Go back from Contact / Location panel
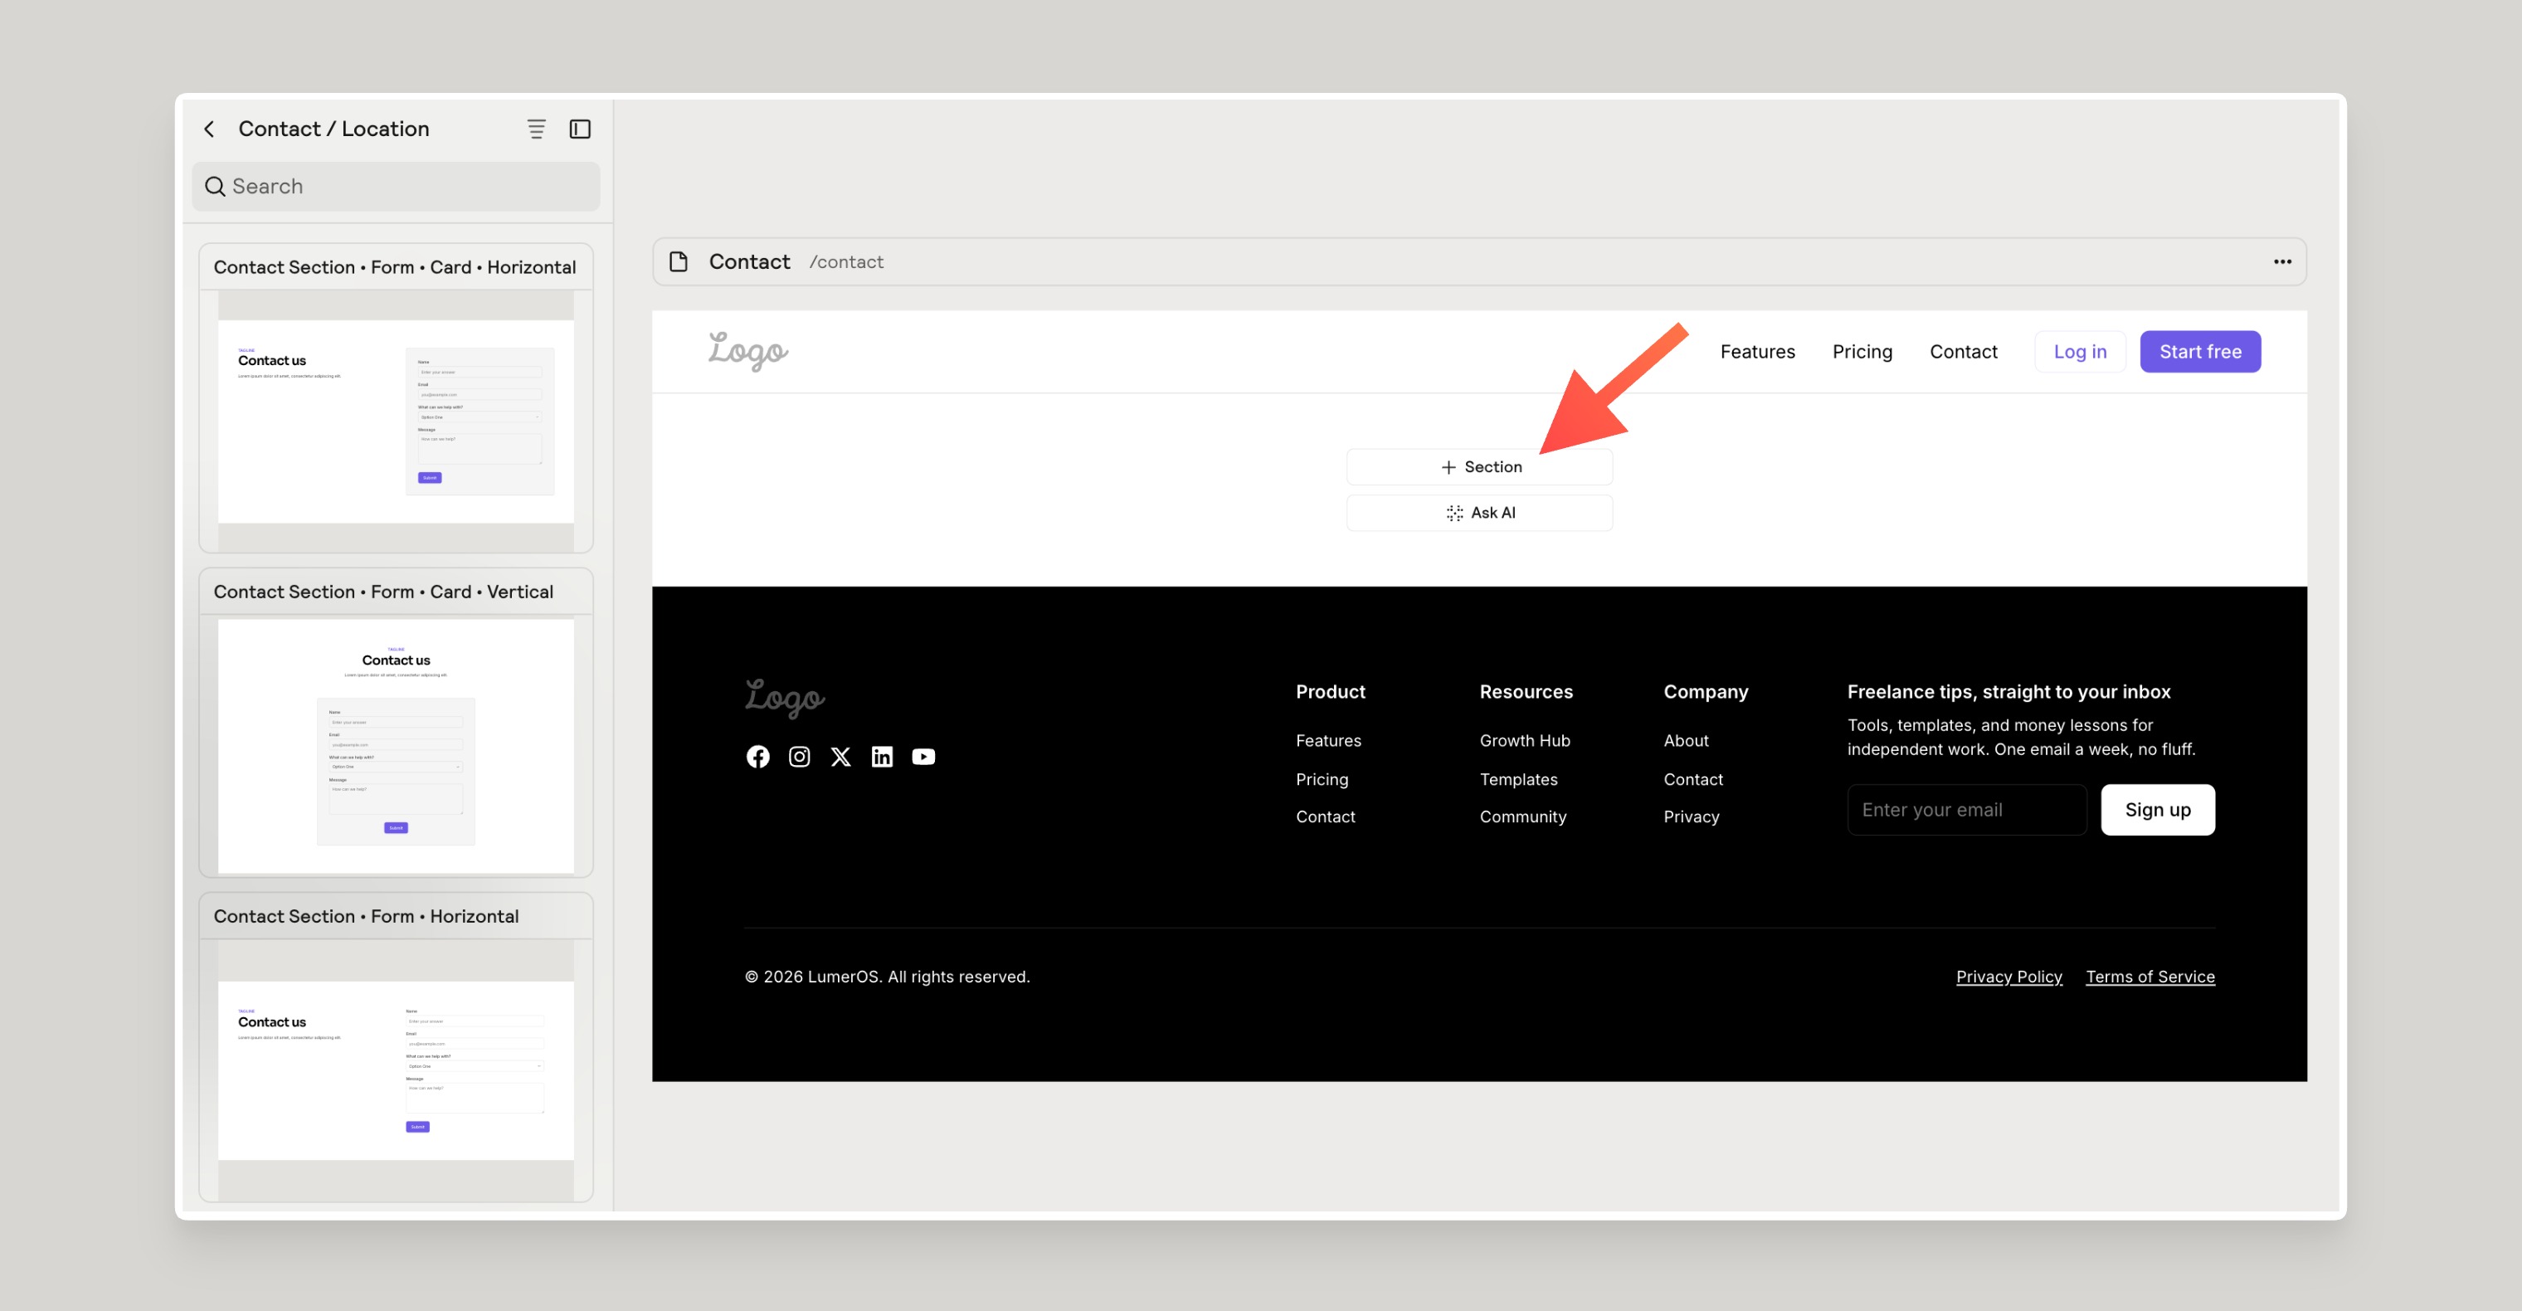This screenshot has height=1311, width=2522. pos(208,129)
